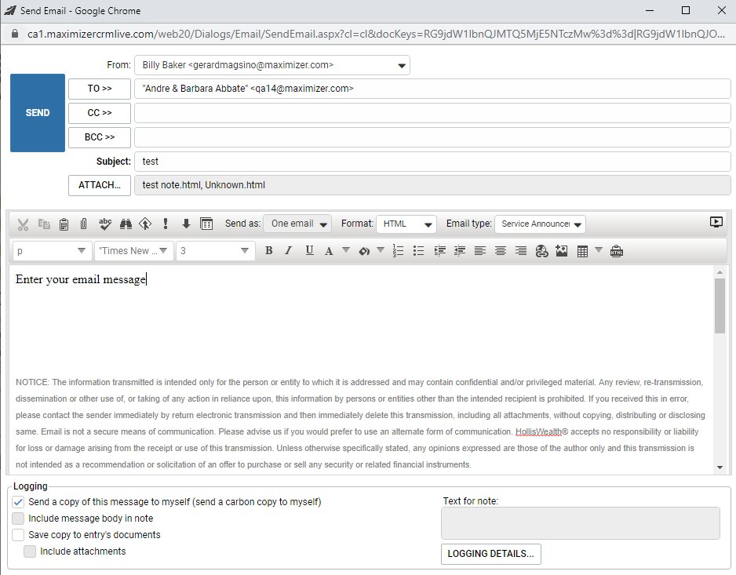
Task: Uncheck Send a copy to myself
Action: click(x=18, y=502)
